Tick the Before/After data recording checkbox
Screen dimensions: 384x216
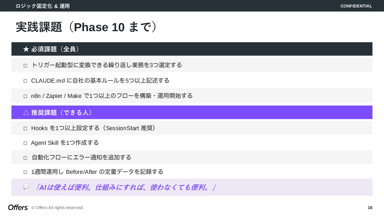[x=25, y=172]
